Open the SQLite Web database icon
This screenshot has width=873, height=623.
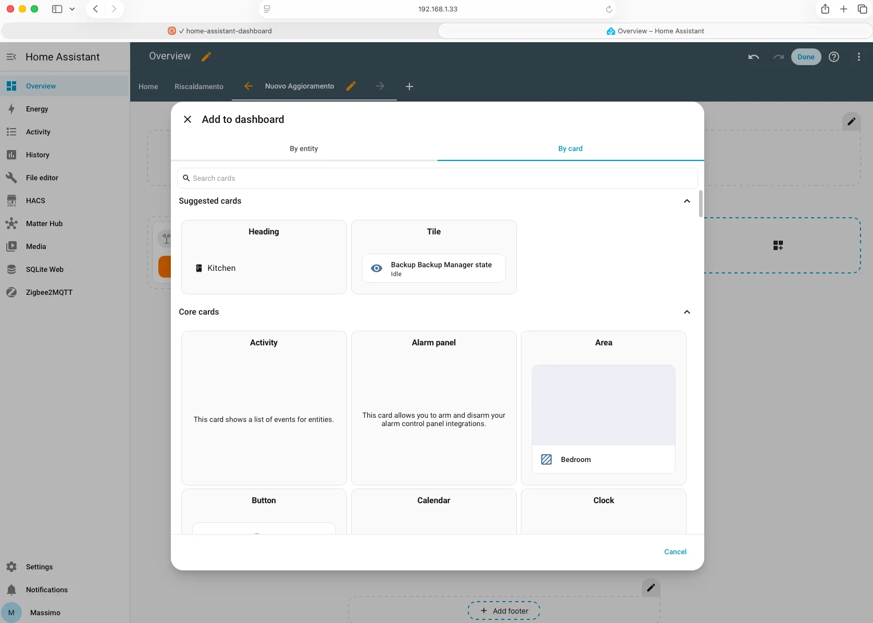point(11,269)
